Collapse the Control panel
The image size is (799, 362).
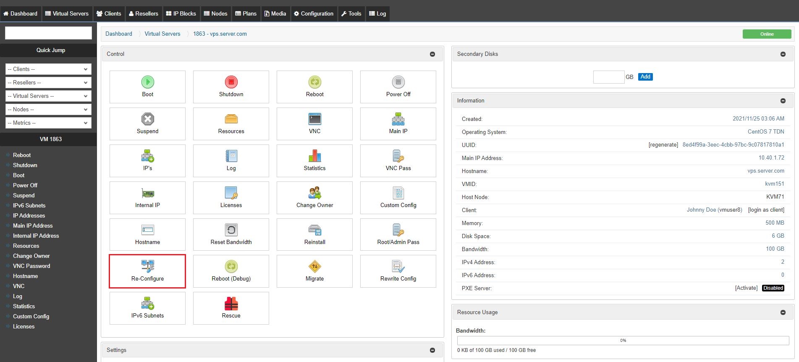click(x=432, y=54)
